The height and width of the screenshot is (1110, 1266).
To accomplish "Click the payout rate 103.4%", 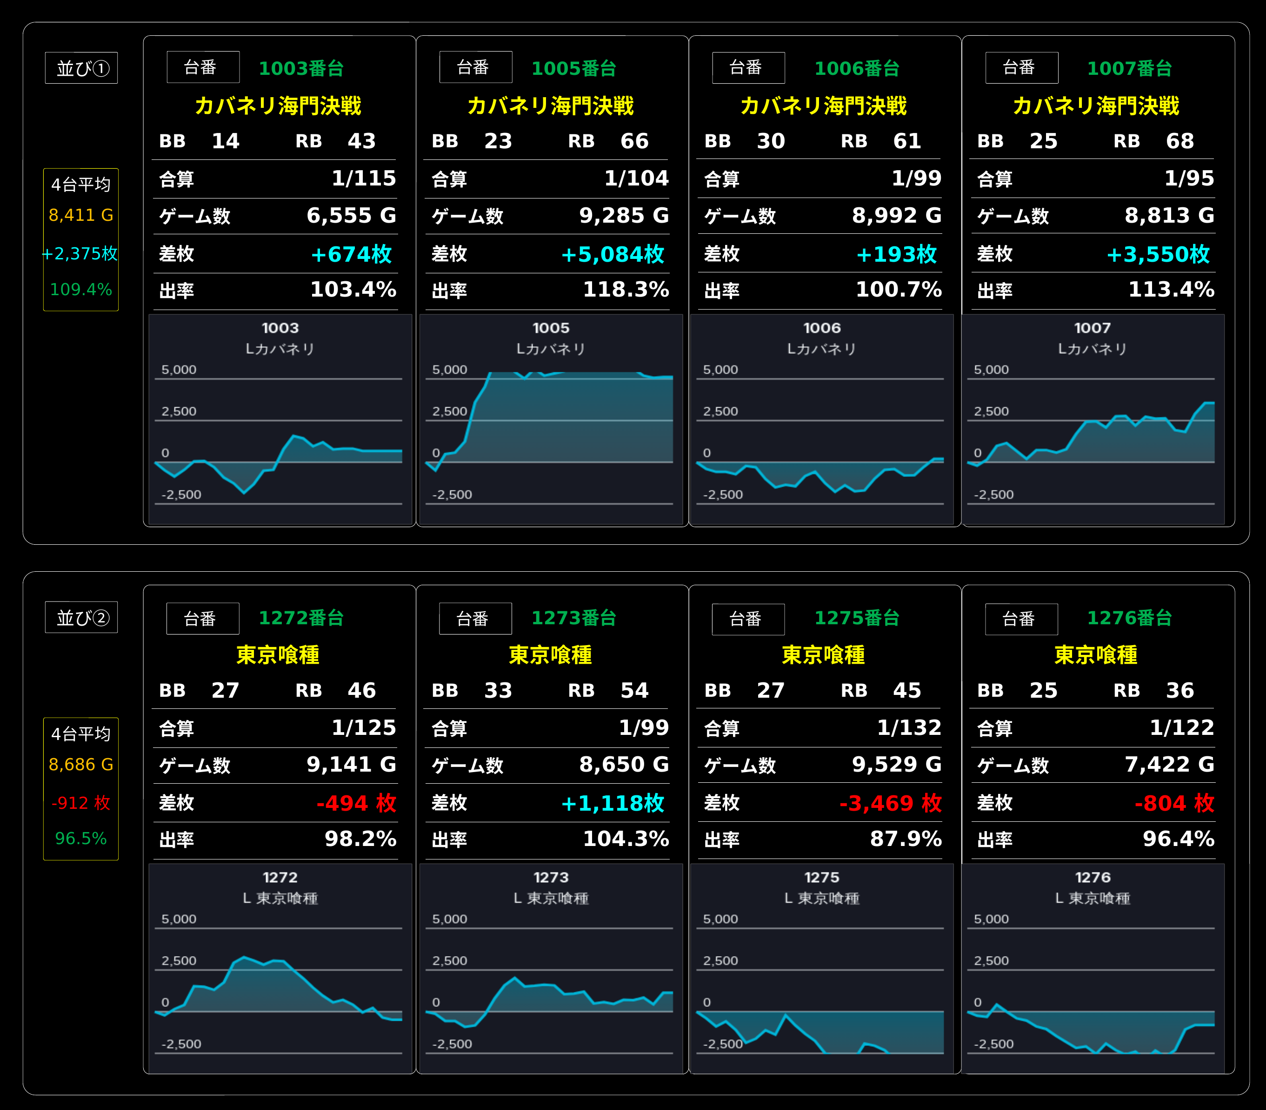I will [x=353, y=290].
